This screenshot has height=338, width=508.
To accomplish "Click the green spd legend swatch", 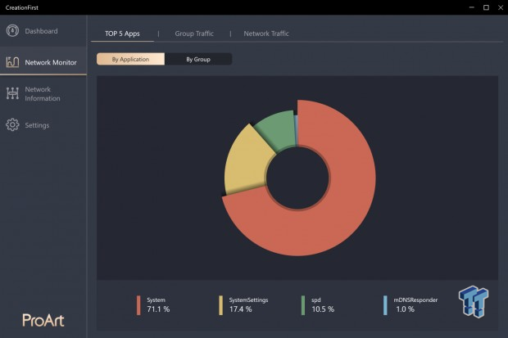I will click(303, 305).
